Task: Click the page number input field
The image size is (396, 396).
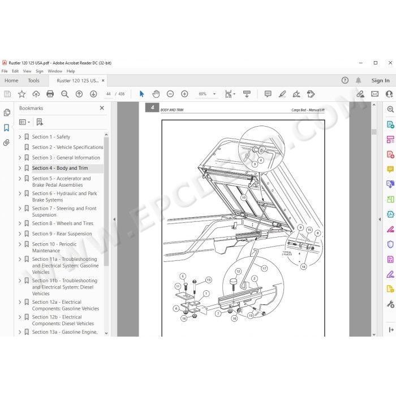Action: 109,94
